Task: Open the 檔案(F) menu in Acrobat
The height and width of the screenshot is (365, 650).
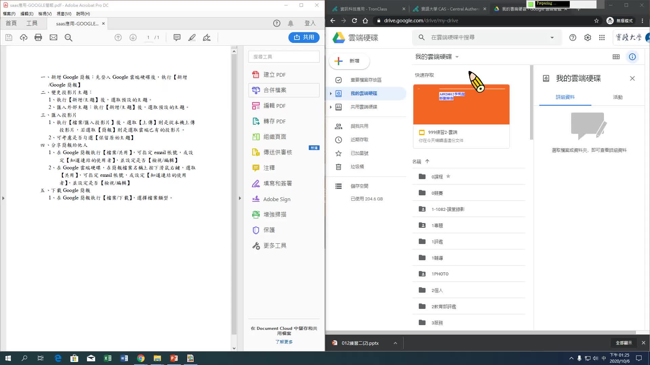Action: point(9,14)
